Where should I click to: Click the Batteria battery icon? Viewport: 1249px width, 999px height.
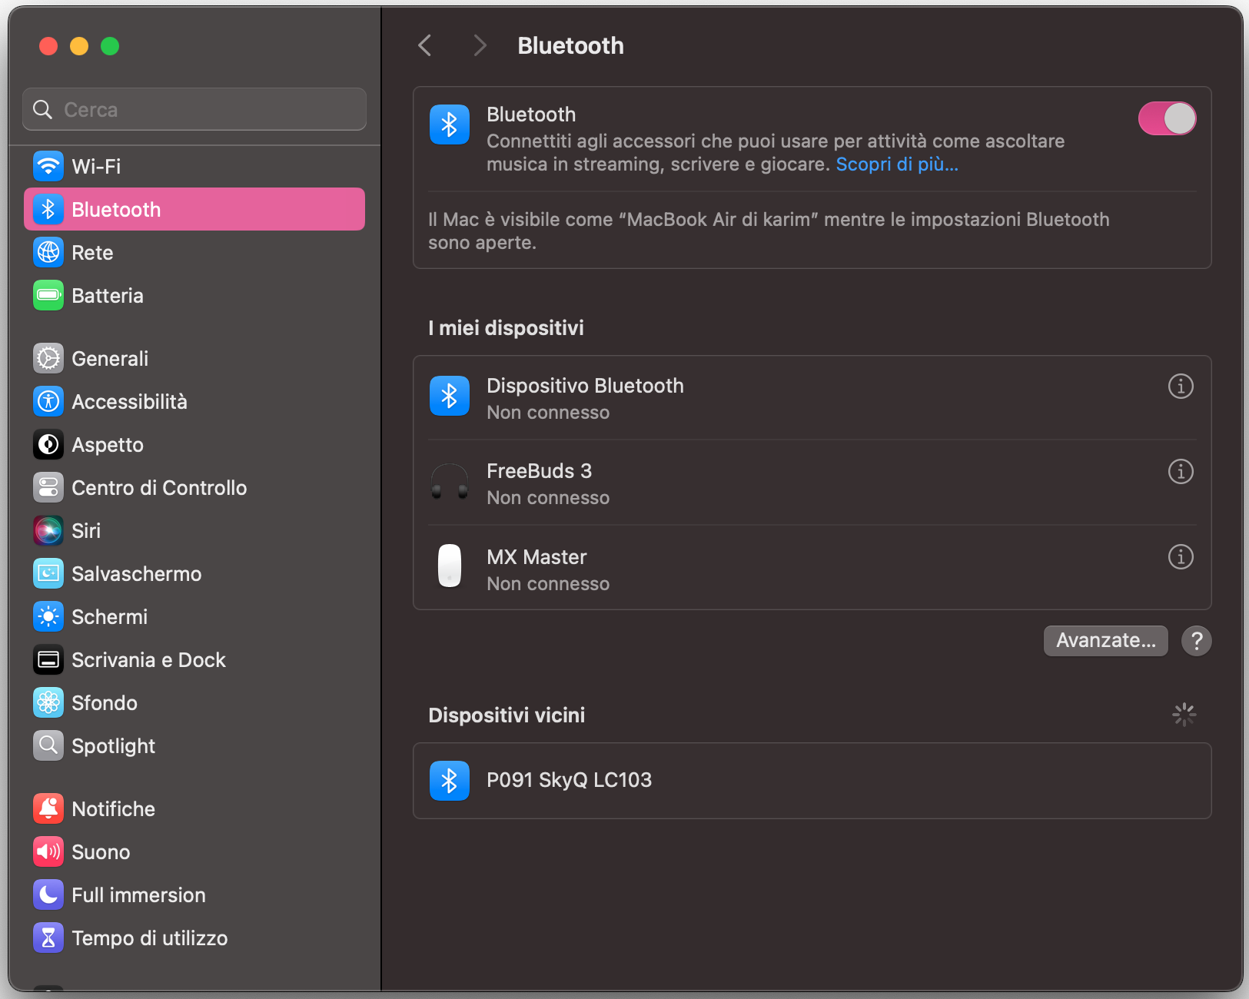pyautogui.click(x=48, y=295)
